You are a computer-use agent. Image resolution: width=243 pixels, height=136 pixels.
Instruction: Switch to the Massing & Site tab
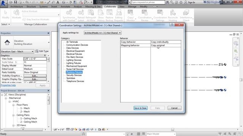[93, 7]
